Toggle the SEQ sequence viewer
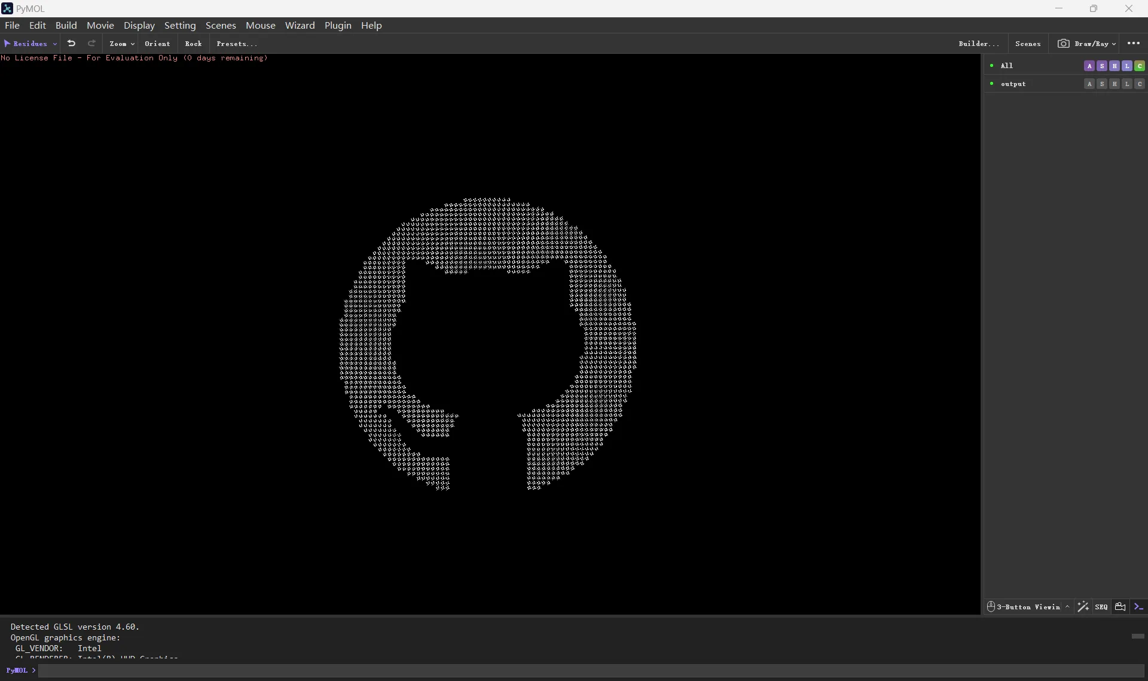Viewport: 1148px width, 681px height. [x=1100, y=607]
